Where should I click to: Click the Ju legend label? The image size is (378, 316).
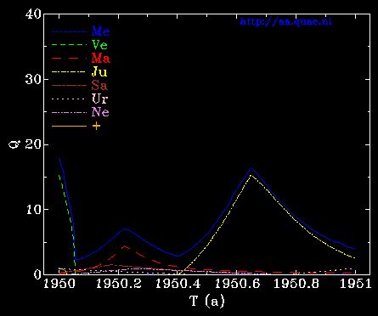99,72
